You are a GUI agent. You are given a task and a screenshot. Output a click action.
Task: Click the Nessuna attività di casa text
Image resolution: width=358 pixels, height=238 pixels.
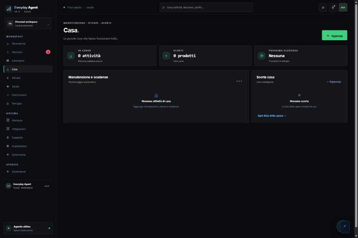click(x=156, y=101)
